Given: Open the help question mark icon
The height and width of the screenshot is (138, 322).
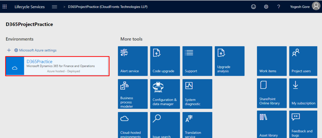Looking at the screenshot, I should (x=279, y=7).
